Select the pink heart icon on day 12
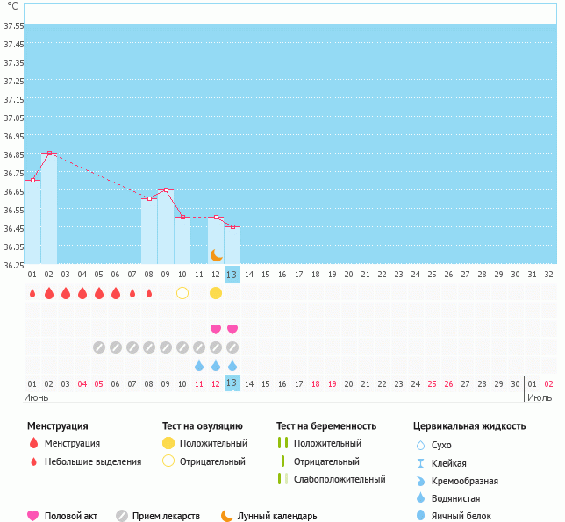This screenshot has width=565, height=522. tap(216, 329)
